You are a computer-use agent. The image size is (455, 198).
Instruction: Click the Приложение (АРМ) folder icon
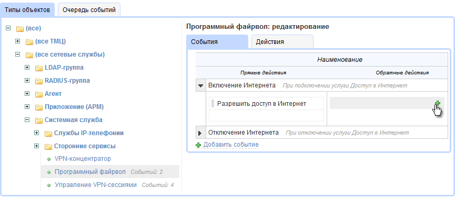click(x=39, y=107)
